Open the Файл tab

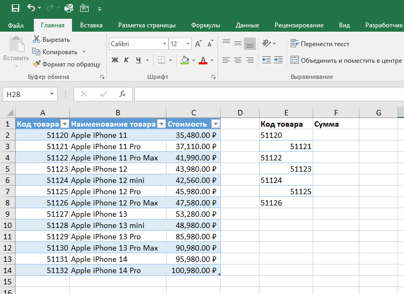click(16, 25)
